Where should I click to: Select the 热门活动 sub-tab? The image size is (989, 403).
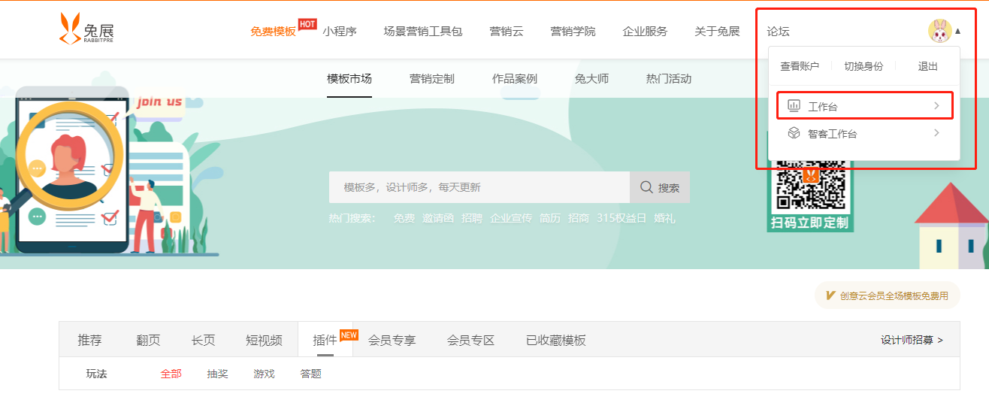click(x=669, y=78)
